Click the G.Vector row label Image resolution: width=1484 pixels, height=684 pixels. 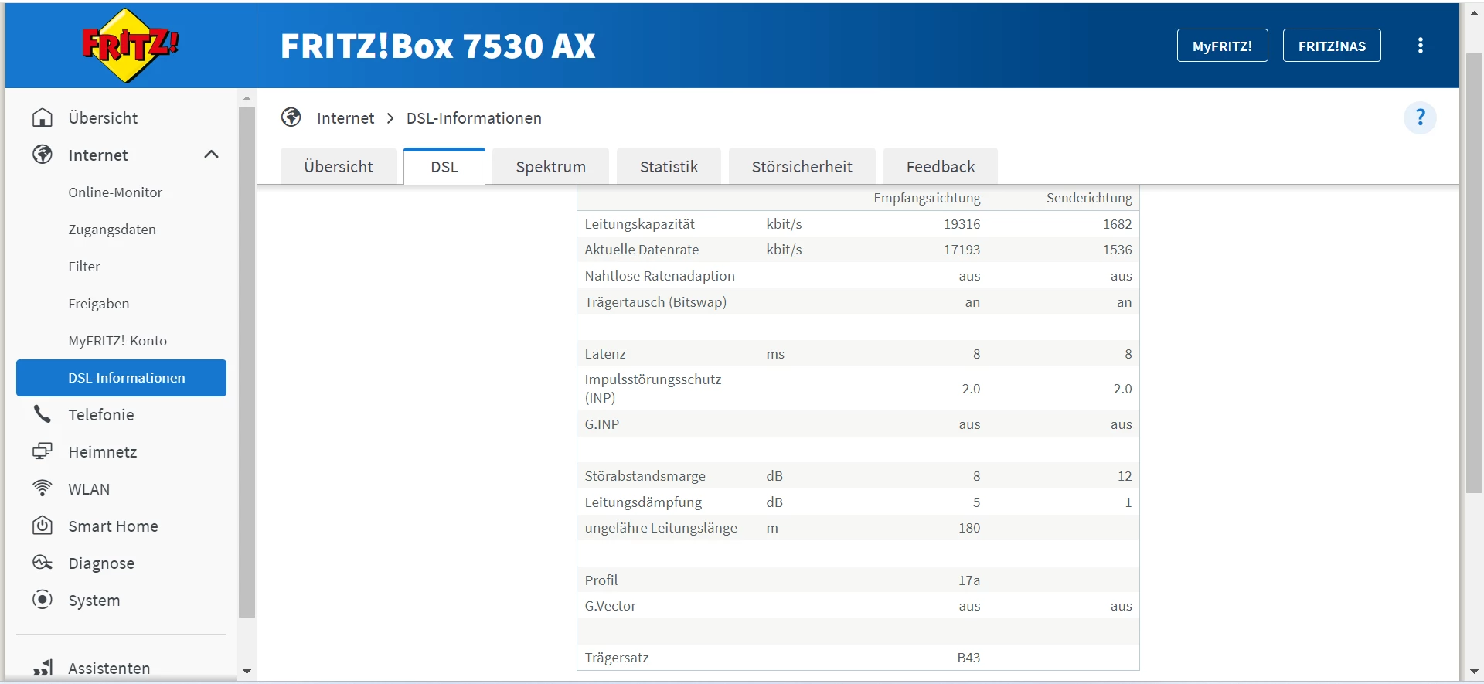click(x=610, y=606)
